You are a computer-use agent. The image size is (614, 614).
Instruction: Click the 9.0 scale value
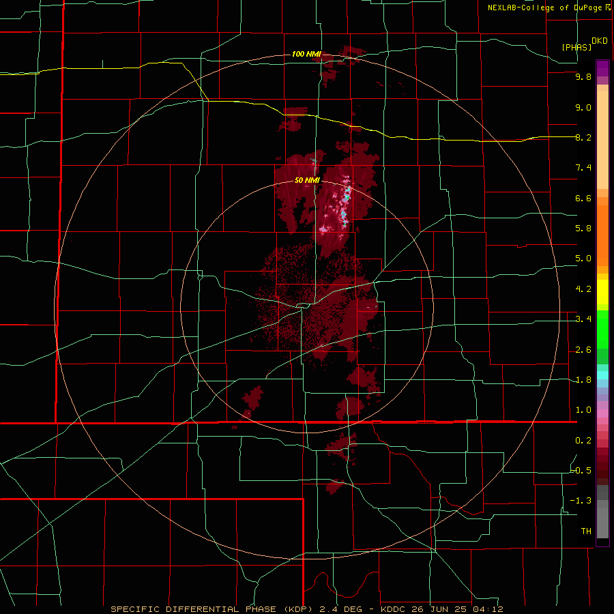pos(583,108)
